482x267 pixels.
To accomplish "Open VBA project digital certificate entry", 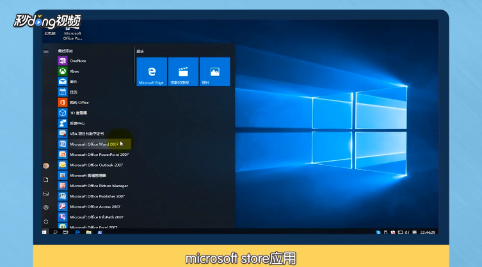I will [x=94, y=133].
